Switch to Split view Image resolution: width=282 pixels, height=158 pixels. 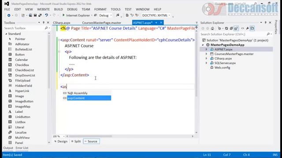coord(76,141)
